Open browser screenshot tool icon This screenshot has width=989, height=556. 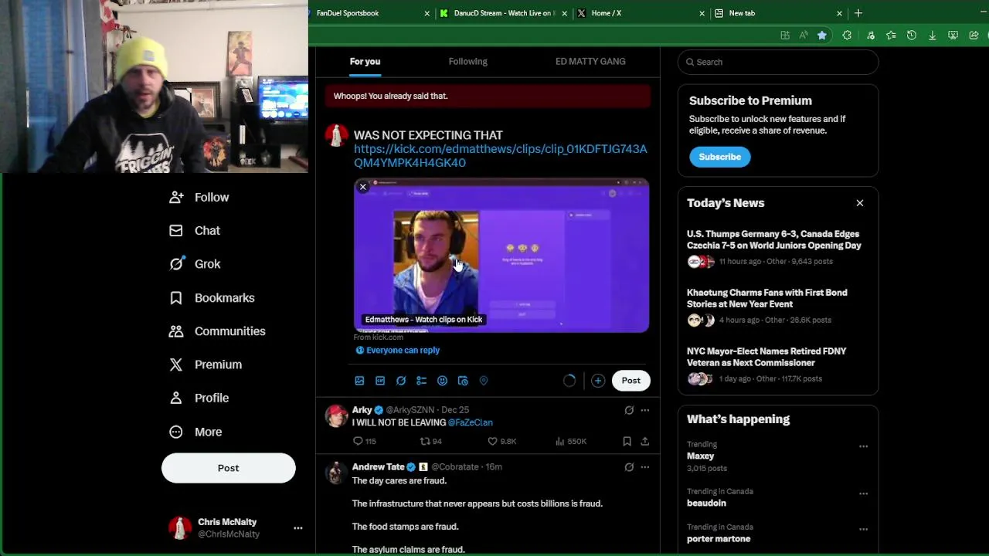tap(953, 36)
